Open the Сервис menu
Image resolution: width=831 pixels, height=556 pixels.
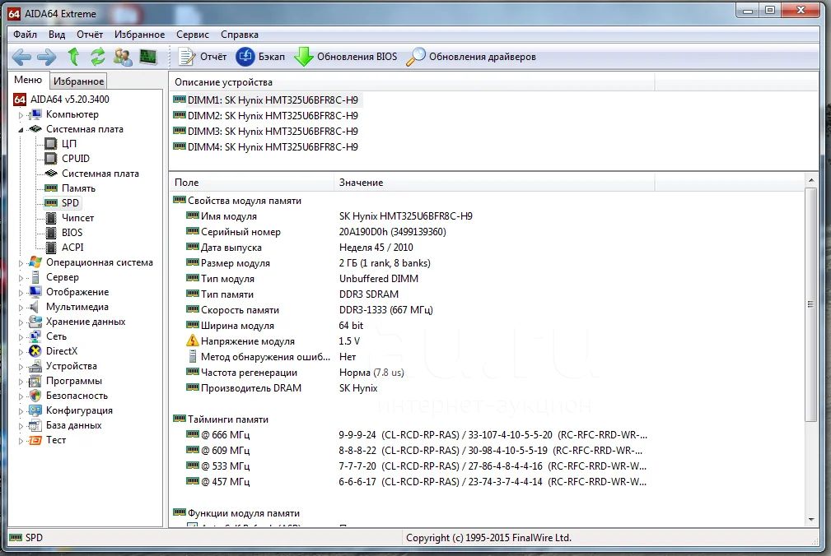pos(193,35)
